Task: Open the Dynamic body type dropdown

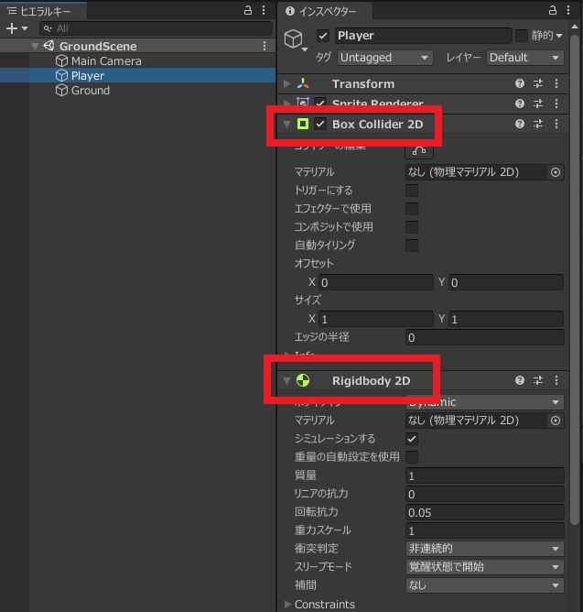Action: 485,402
